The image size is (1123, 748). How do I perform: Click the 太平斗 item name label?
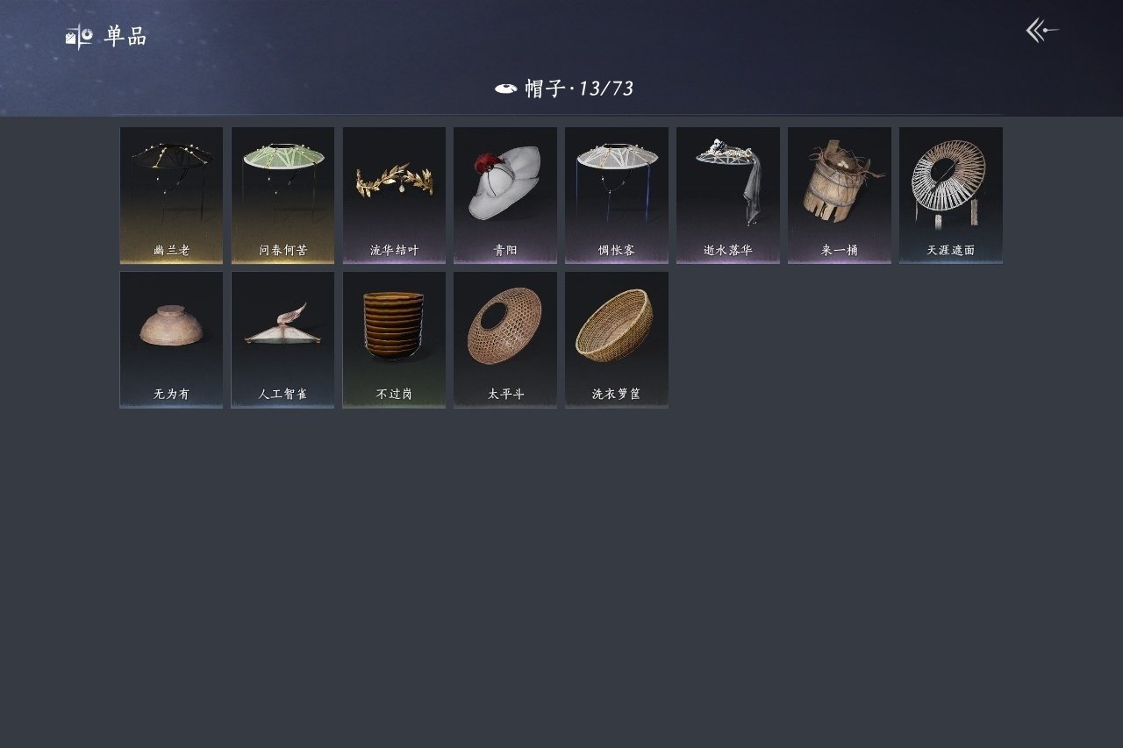click(506, 395)
